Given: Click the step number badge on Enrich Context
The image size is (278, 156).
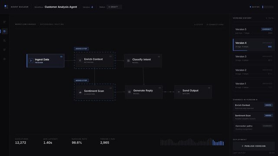Looking at the screenshot, I should (x=111, y=56).
